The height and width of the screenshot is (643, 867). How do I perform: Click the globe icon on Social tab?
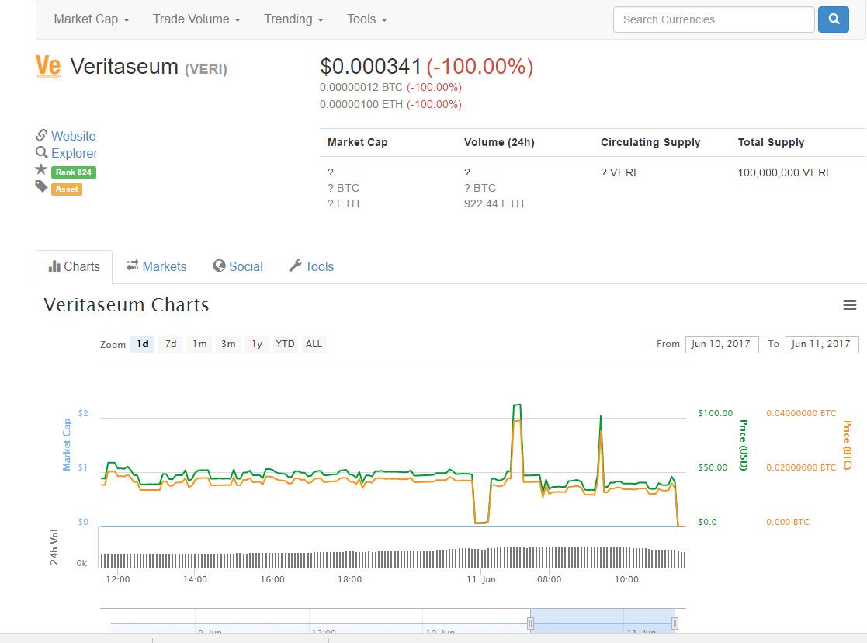219,266
